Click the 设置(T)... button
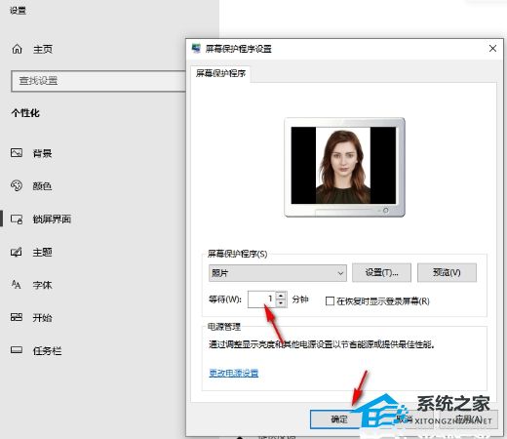 tap(381, 272)
